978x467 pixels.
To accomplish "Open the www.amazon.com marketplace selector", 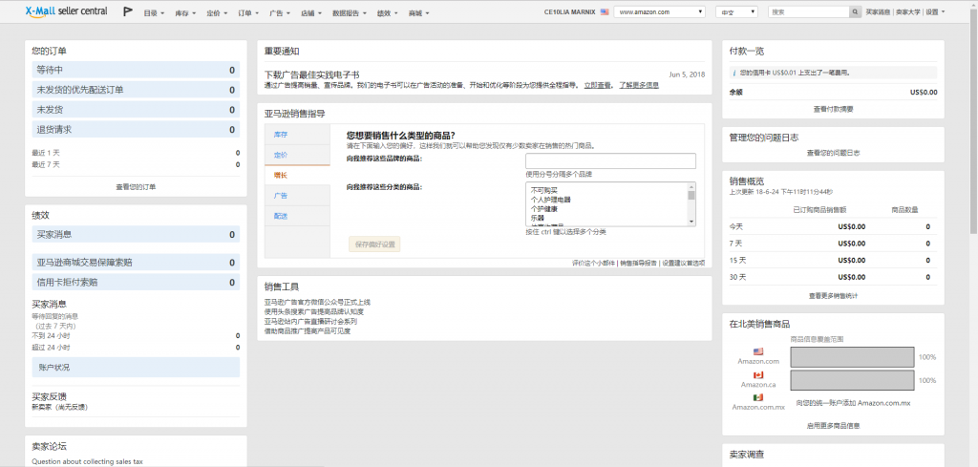I will 659,11.
